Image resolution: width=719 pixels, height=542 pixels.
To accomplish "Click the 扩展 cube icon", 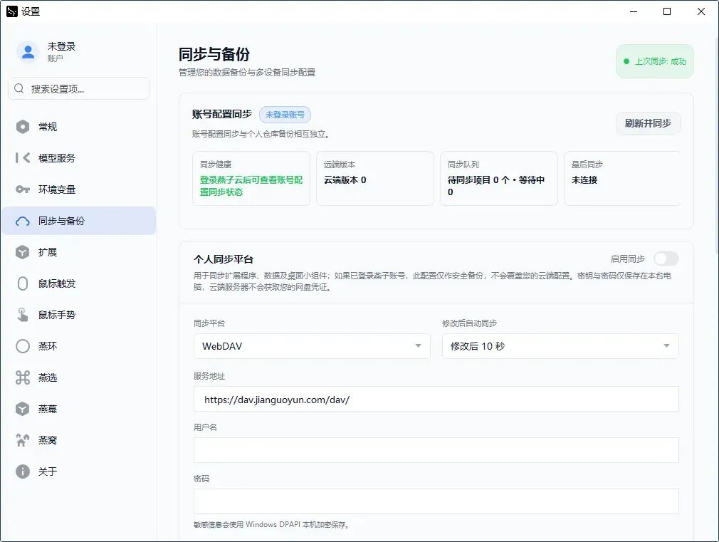I will click(x=23, y=252).
